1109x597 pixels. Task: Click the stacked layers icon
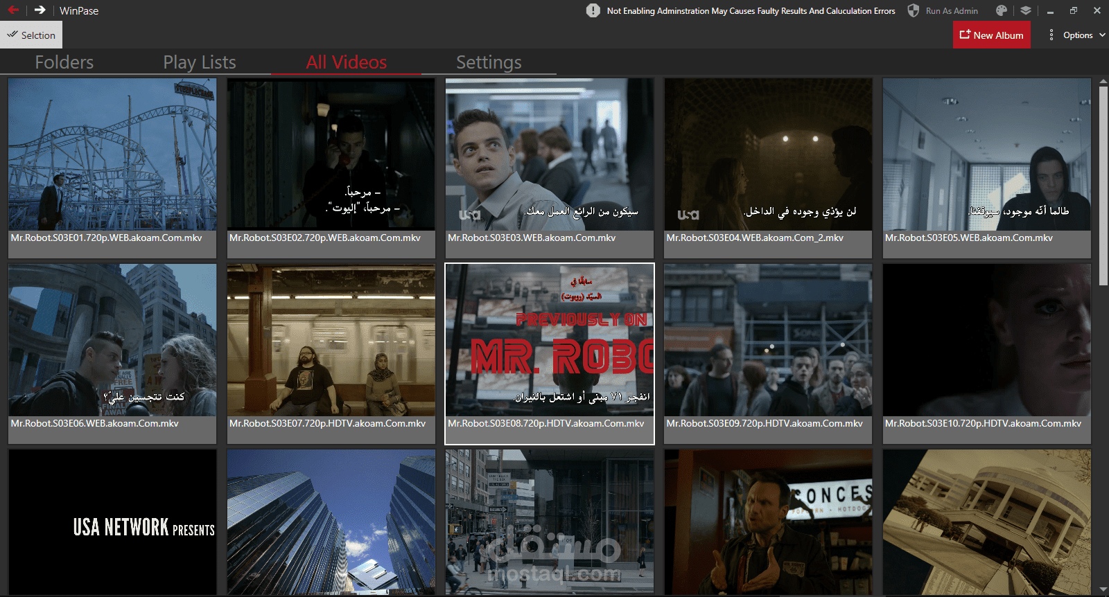(1026, 10)
